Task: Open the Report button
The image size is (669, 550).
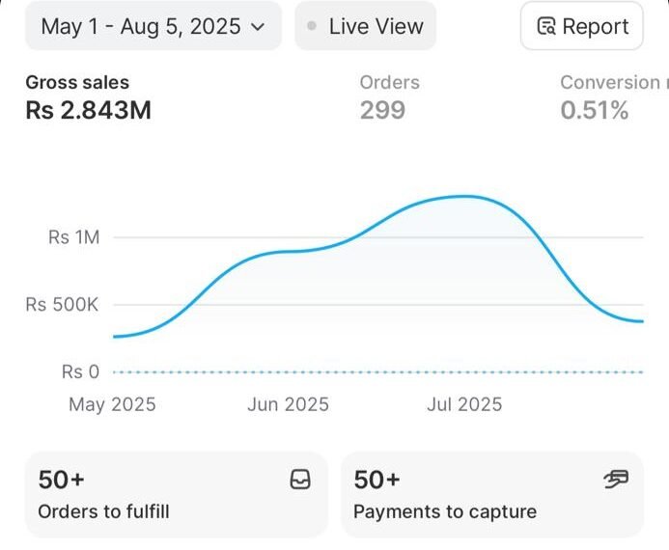Action: tap(581, 26)
